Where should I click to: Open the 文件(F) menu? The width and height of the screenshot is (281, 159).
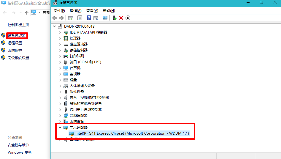pos(59,11)
